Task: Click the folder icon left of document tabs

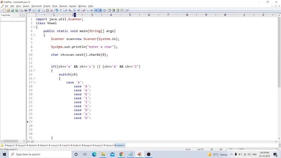Action: 2,145
